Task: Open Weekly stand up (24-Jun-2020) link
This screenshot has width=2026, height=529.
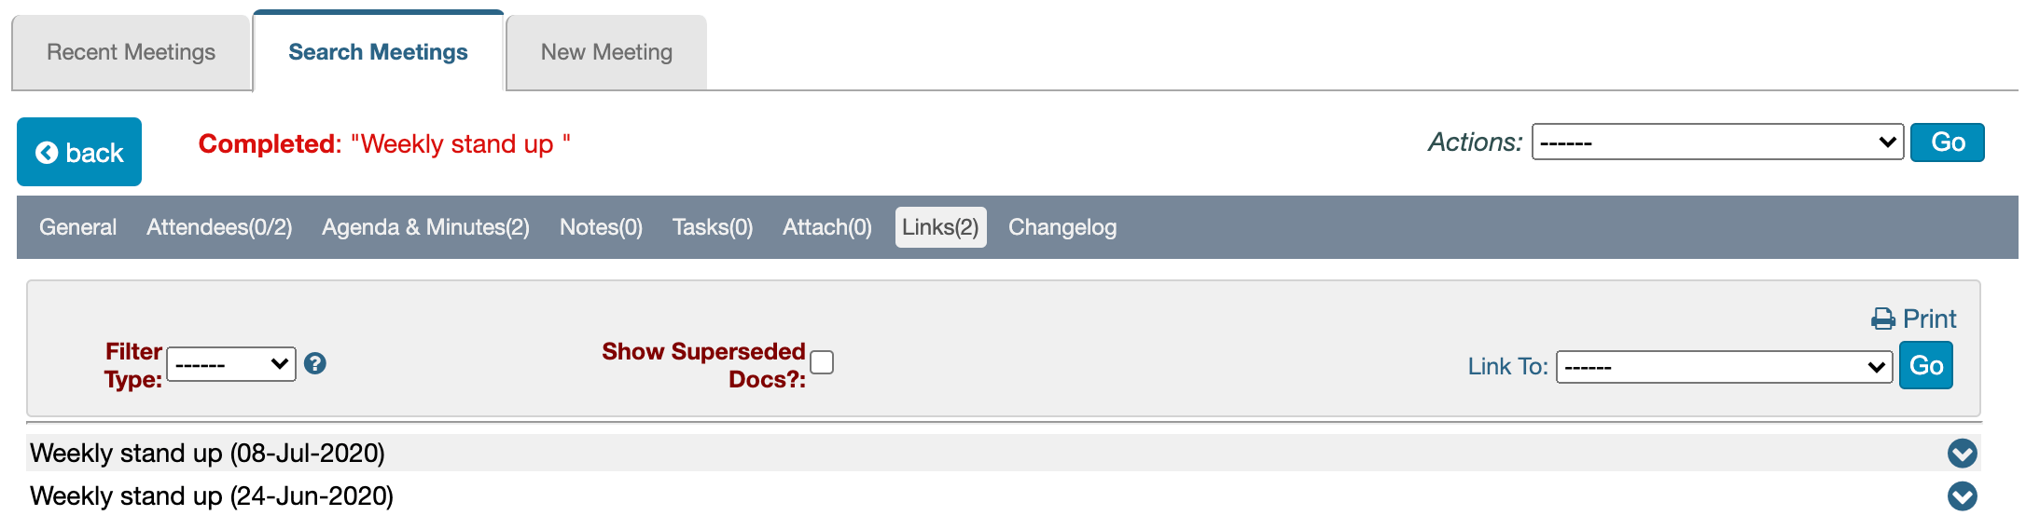Action: click(212, 496)
